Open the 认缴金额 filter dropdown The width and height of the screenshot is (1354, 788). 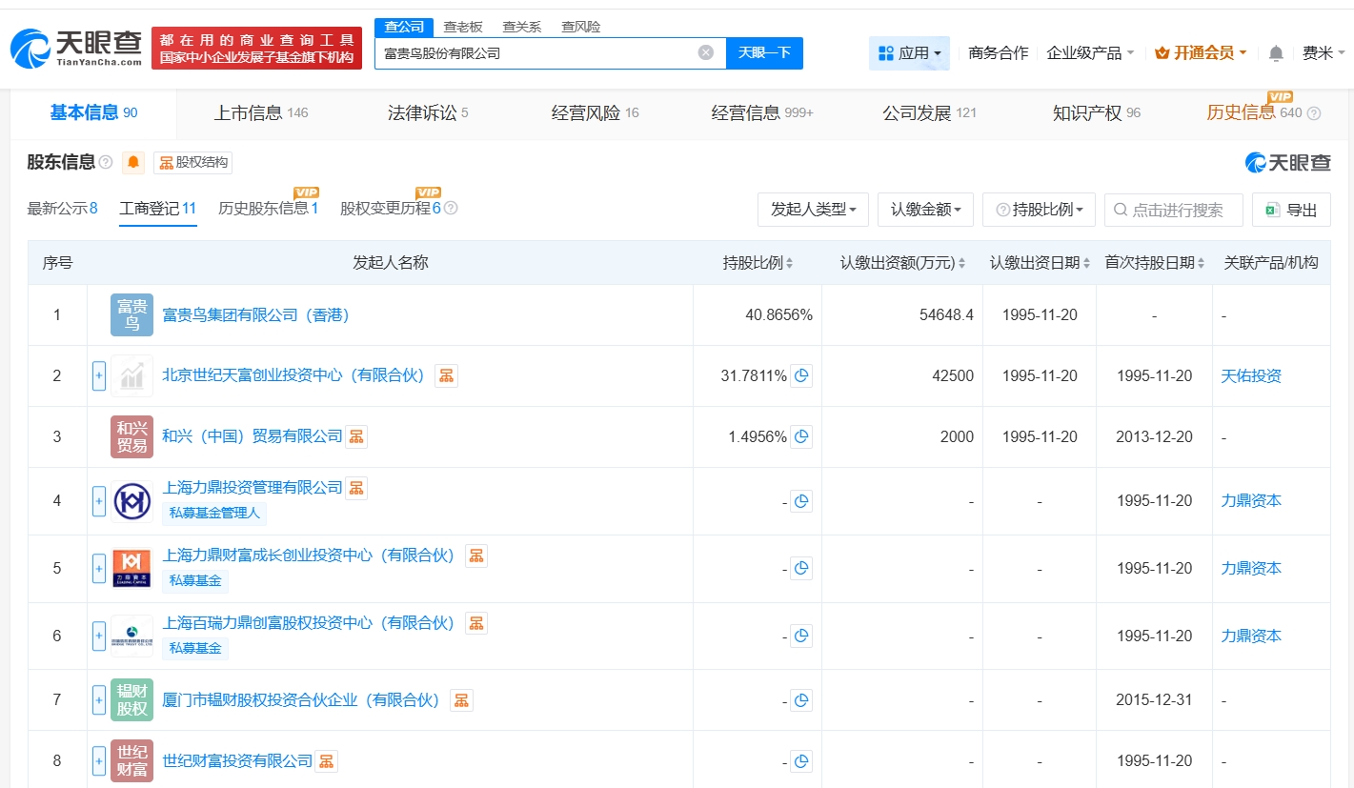coord(925,210)
